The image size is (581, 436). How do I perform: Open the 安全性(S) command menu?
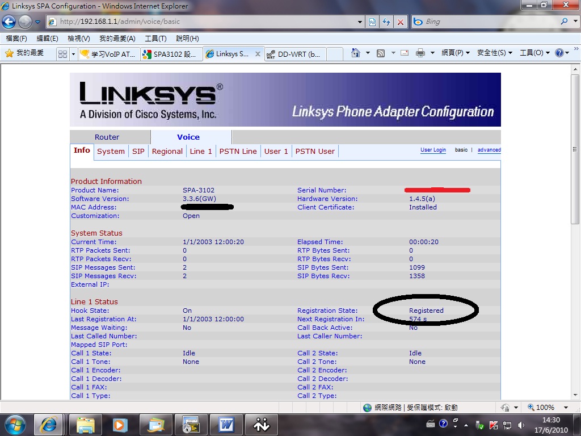[x=495, y=53]
